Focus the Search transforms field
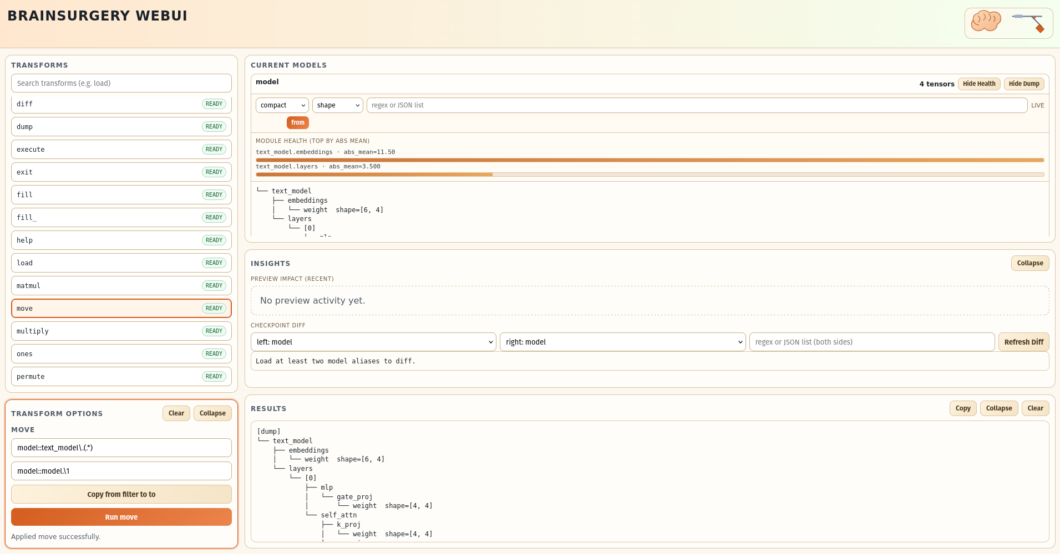Screen dimensions: 1060x554 point(121,83)
